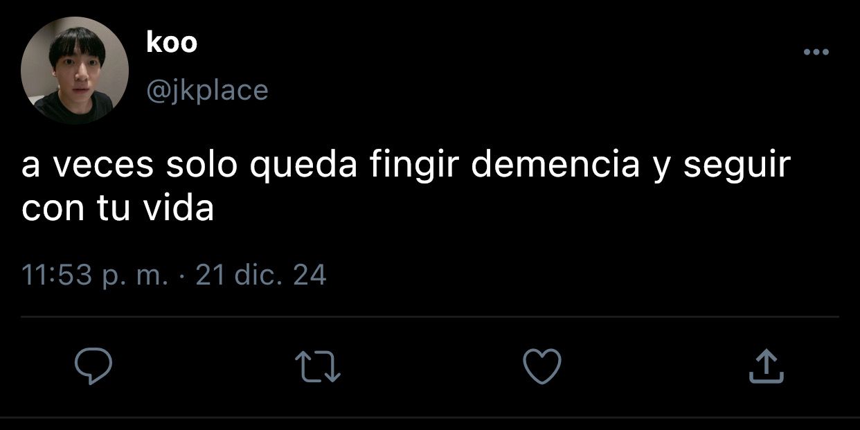Screen dimensions: 860x430
Task: Expand the share options for this tweet
Action: pyautogui.click(x=767, y=366)
